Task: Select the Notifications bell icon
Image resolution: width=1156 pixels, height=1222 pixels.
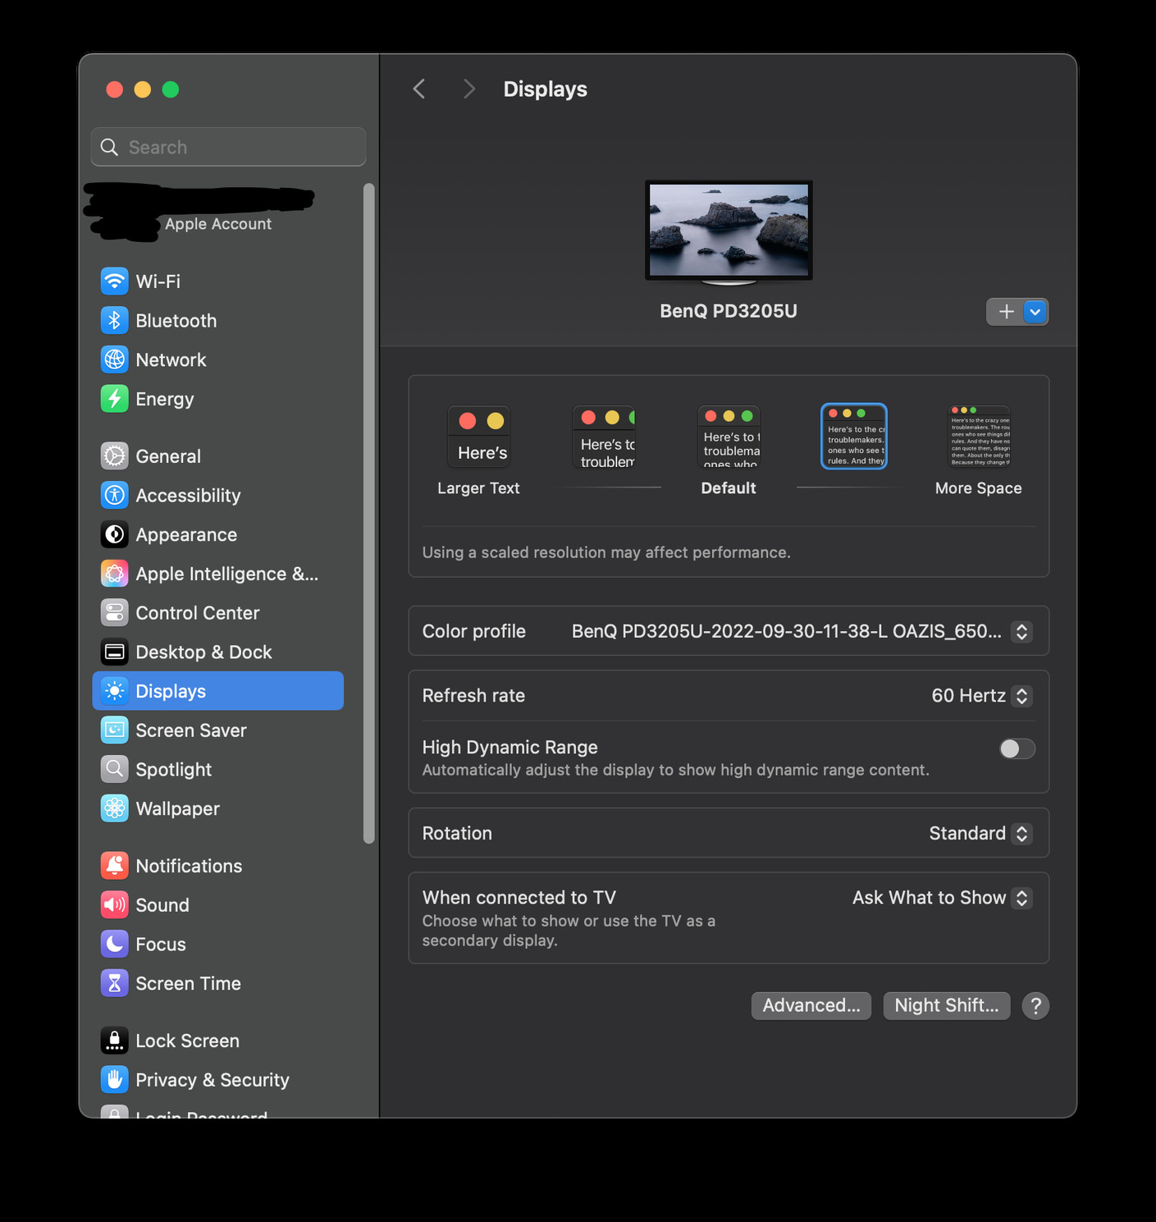Action: click(x=115, y=866)
